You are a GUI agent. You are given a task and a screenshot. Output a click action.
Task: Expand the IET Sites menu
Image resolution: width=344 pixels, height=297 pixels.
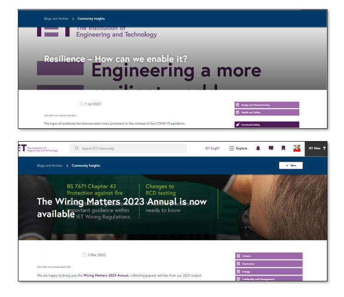click(x=316, y=148)
